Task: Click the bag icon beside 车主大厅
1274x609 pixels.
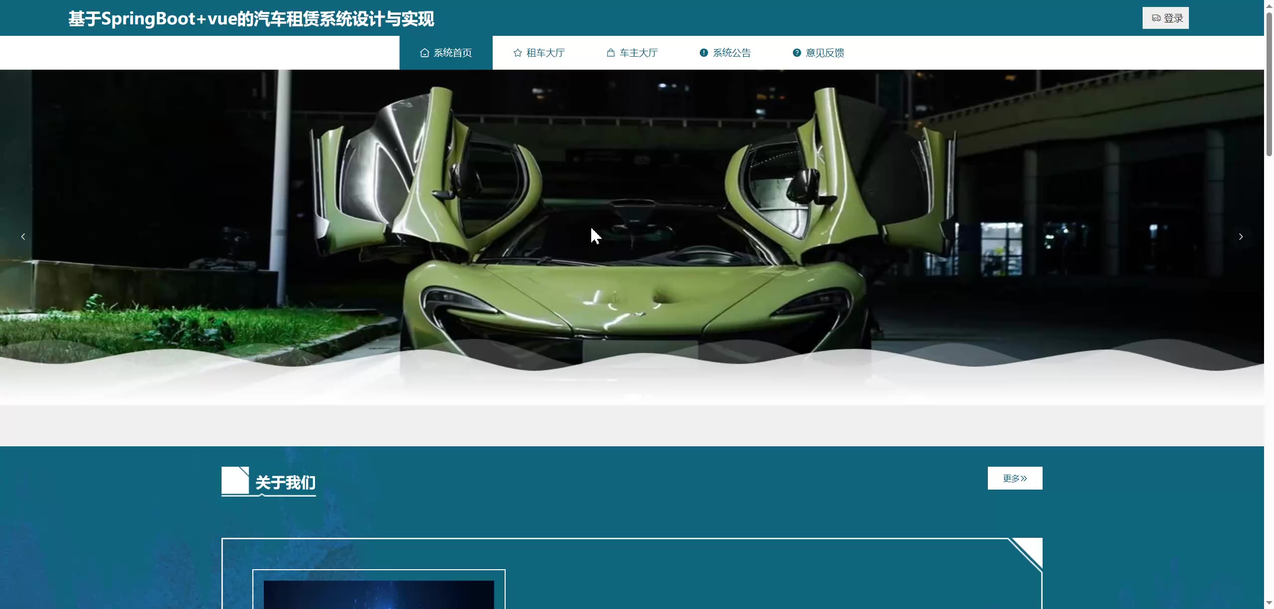Action: click(x=611, y=53)
